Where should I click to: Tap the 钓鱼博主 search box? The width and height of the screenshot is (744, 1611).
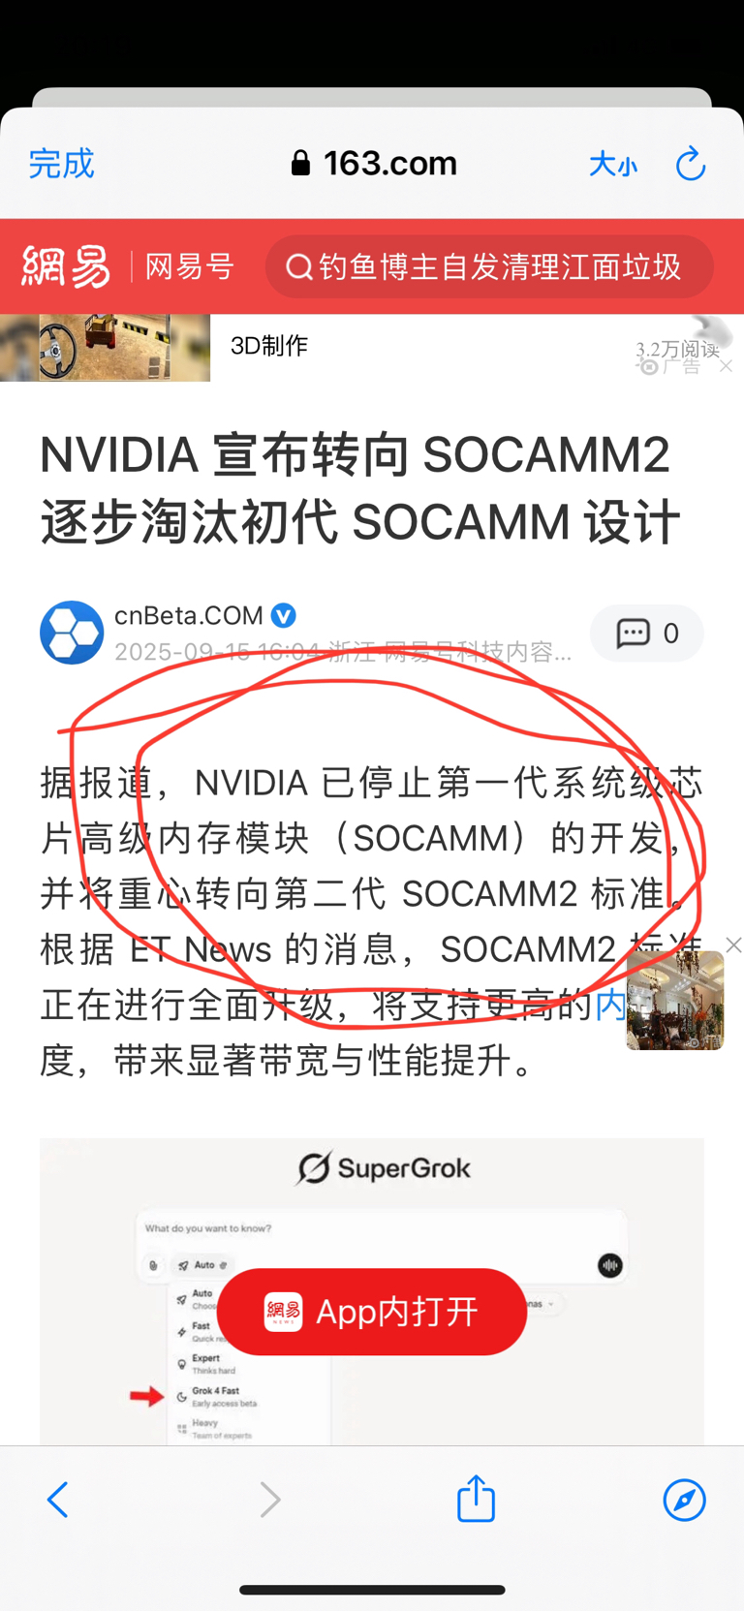click(x=489, y=266)
